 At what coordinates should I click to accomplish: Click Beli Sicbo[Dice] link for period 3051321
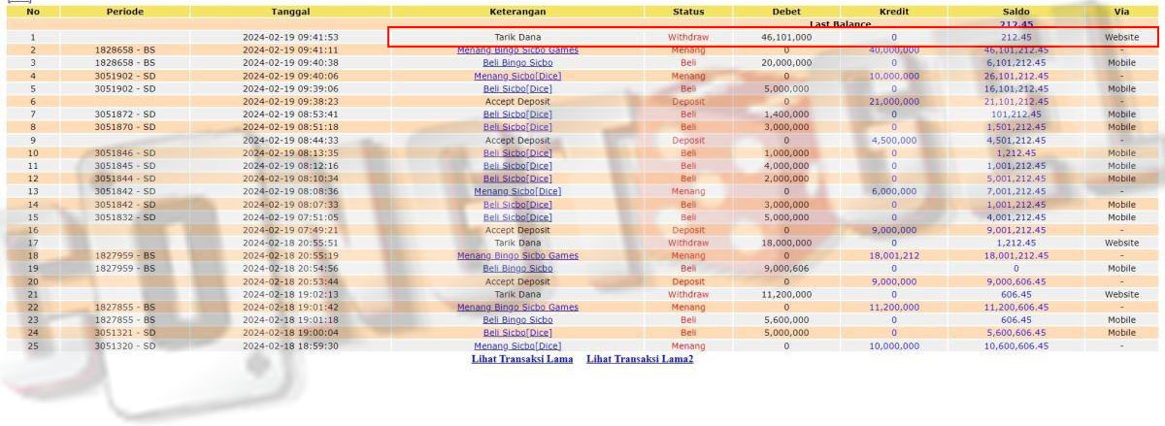pos(517,333)
